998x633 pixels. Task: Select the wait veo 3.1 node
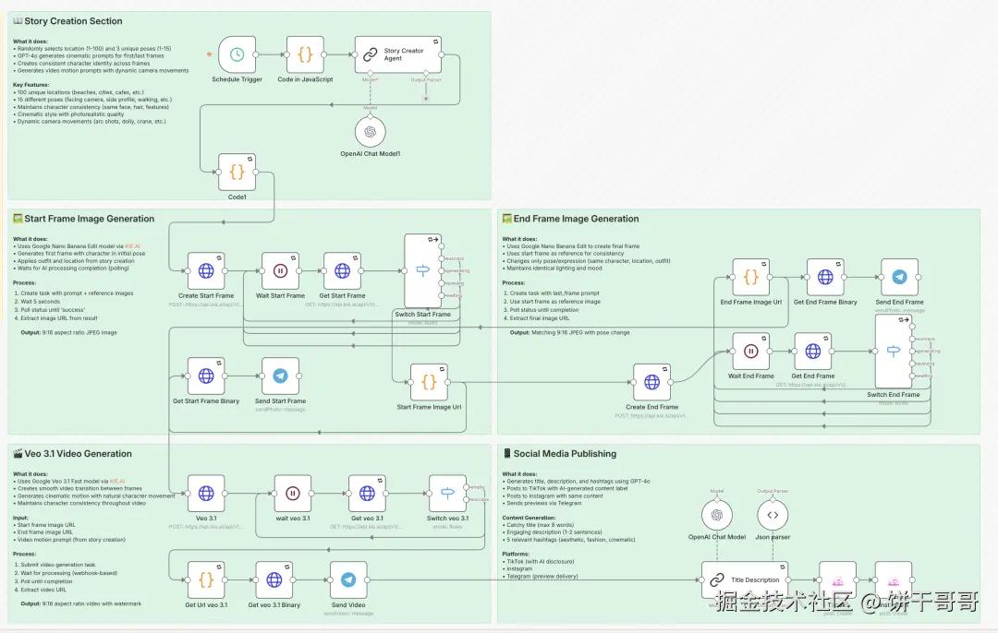pyautogui.click(x=292, y=493)
